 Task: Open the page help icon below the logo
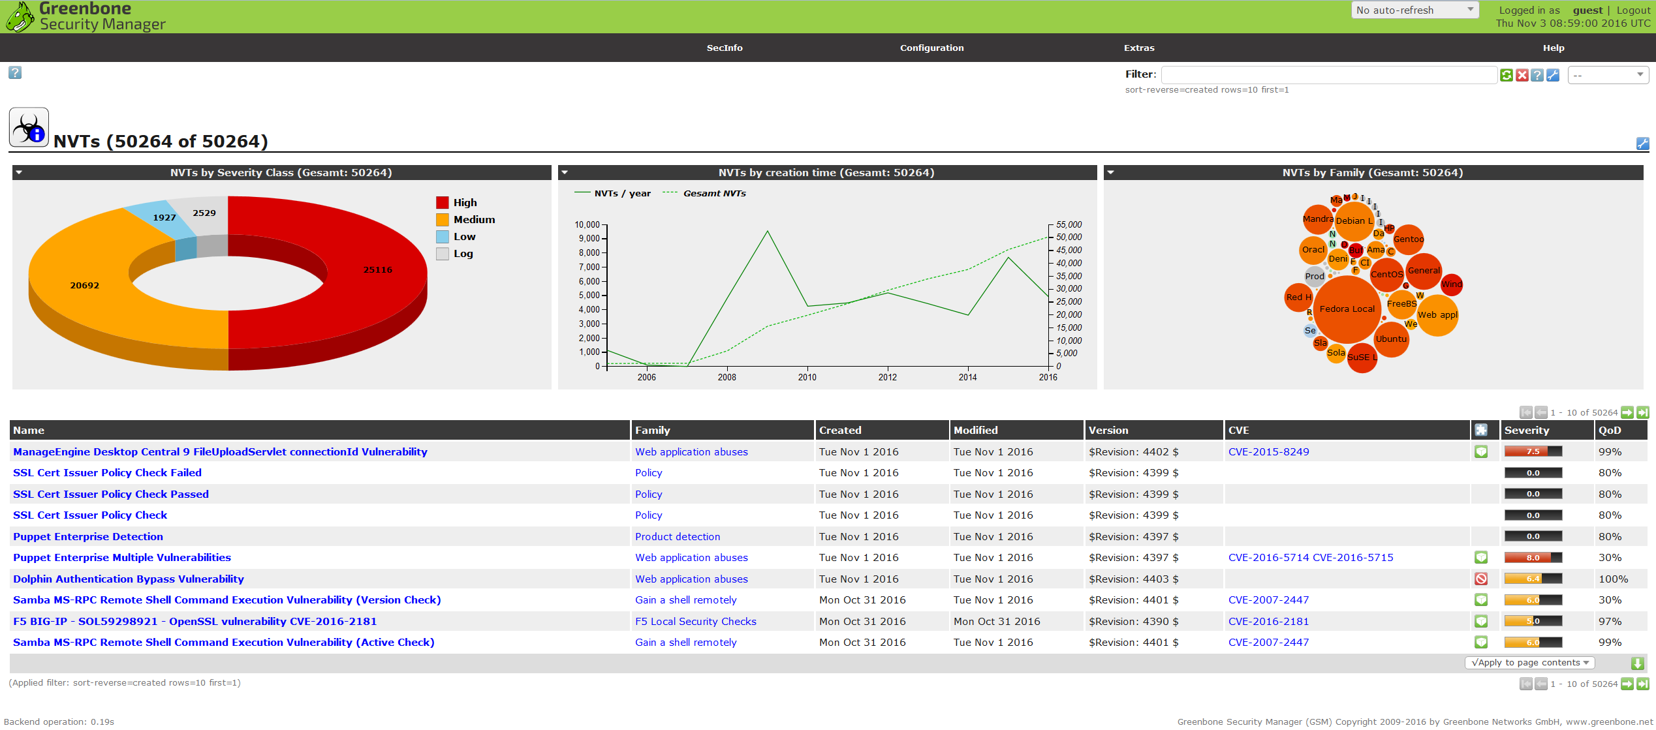tap(15, 72)
